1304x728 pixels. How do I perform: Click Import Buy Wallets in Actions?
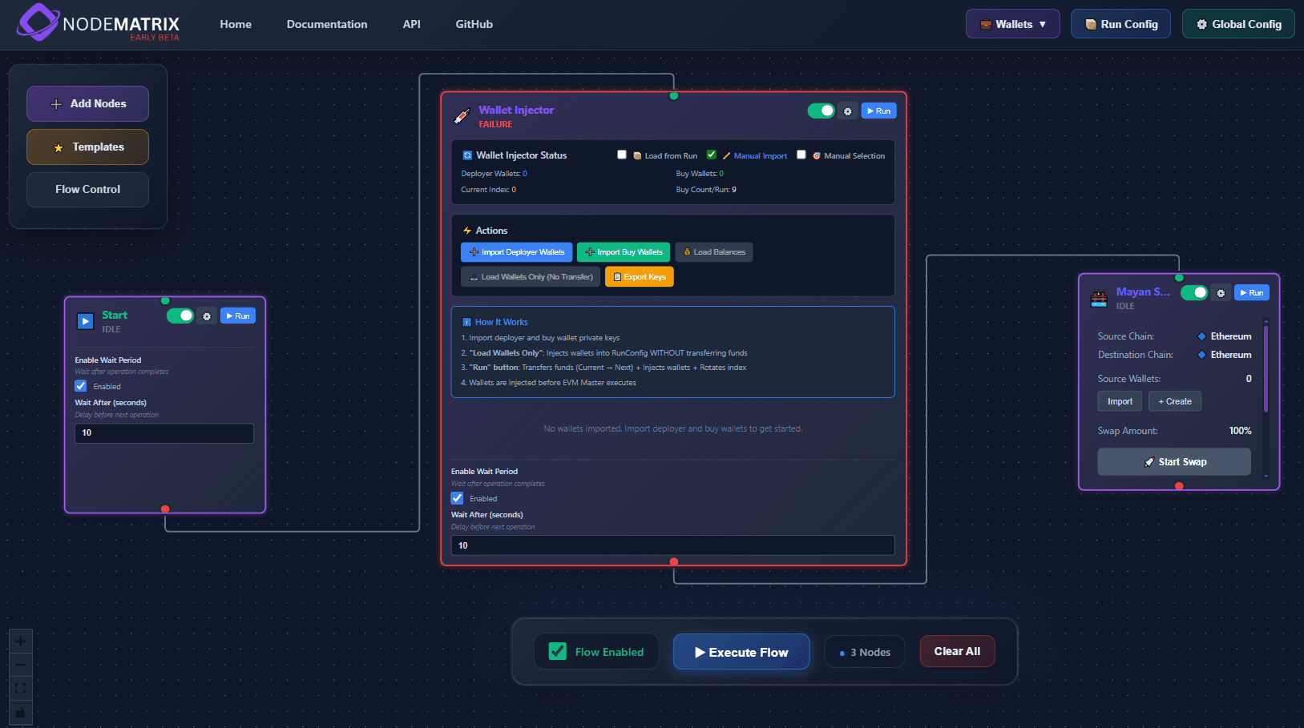623,251
